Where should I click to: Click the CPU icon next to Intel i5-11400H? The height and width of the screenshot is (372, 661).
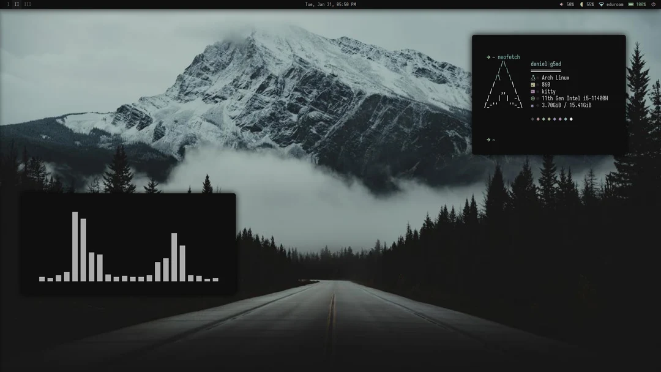pyautogui.click(x=533, y=98)
